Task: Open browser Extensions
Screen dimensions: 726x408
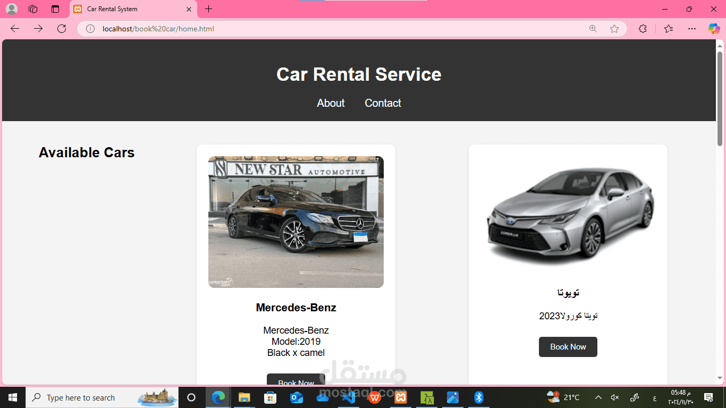Action: coord(643,29)
